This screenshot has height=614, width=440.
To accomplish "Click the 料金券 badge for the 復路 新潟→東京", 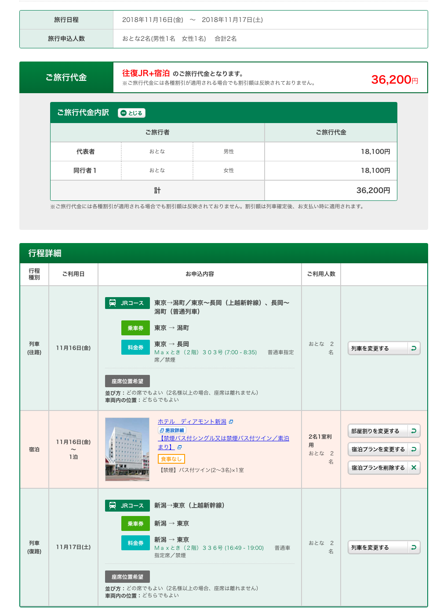I will pos(135,543).
